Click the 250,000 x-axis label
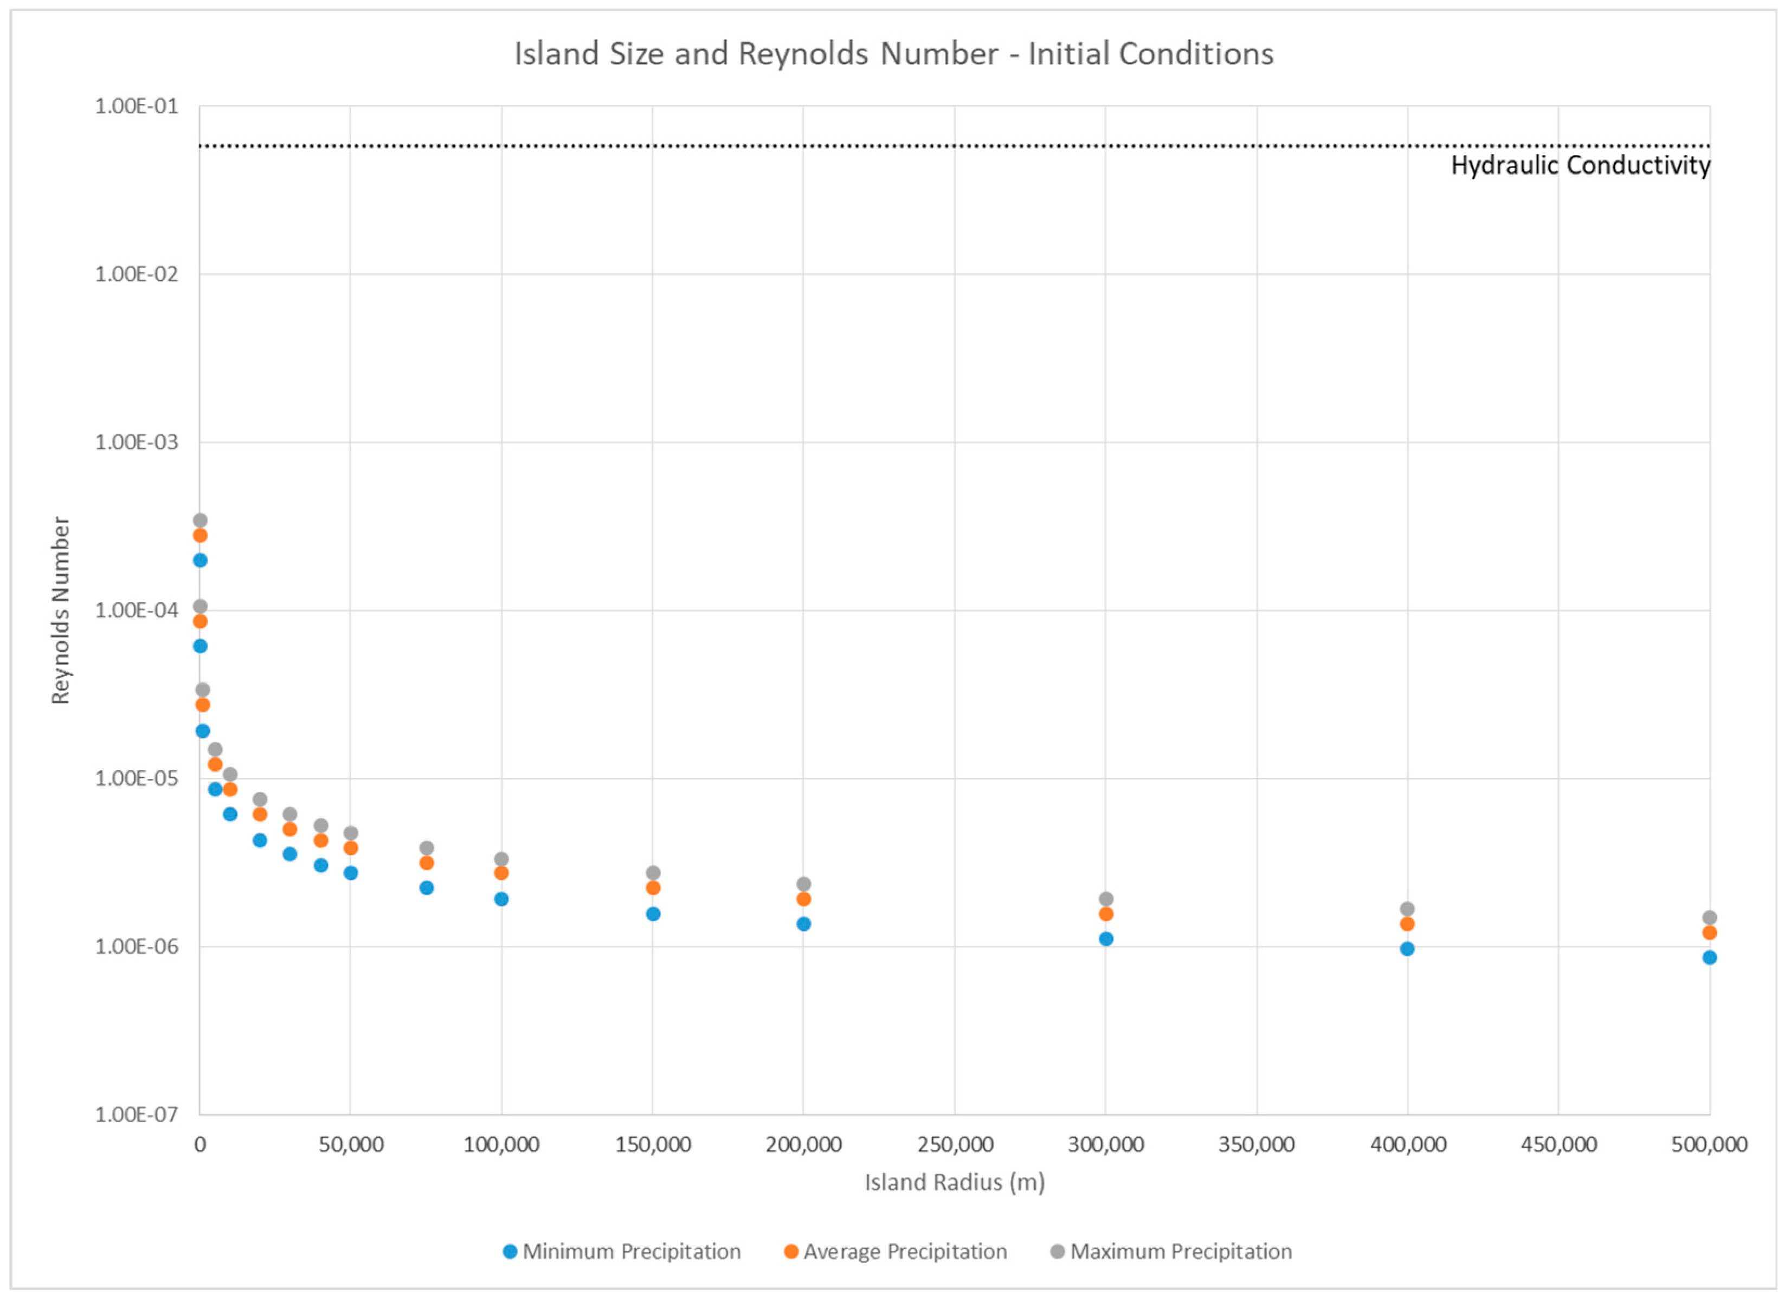This screenshot has height=1301, width=1784. (955, 1144)
